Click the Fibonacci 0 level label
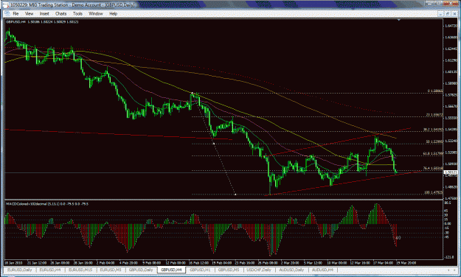Image resolution: width=461 pixels, height=277 pixels. (435, 91)
